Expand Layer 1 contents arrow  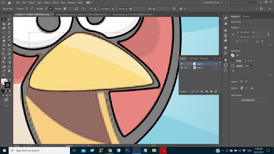(190, 68)
